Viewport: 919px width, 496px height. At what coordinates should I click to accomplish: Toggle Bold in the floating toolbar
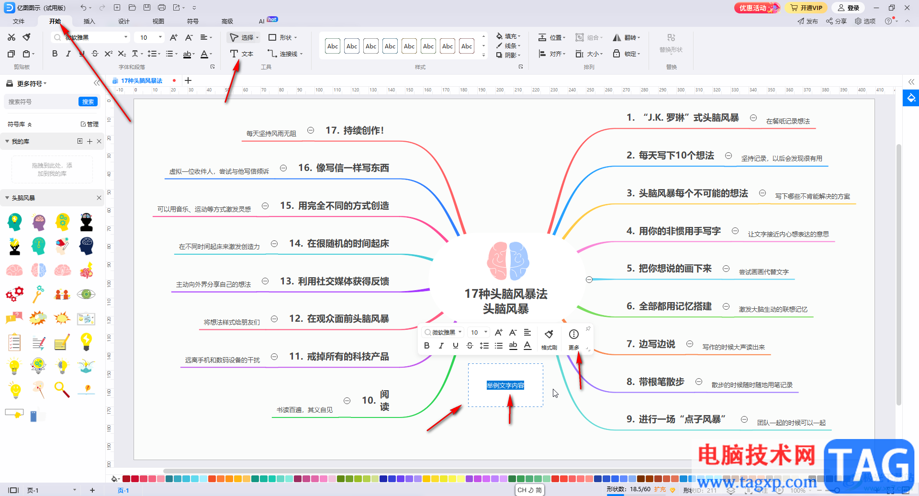pyautogui.click(x=427, y=346)
